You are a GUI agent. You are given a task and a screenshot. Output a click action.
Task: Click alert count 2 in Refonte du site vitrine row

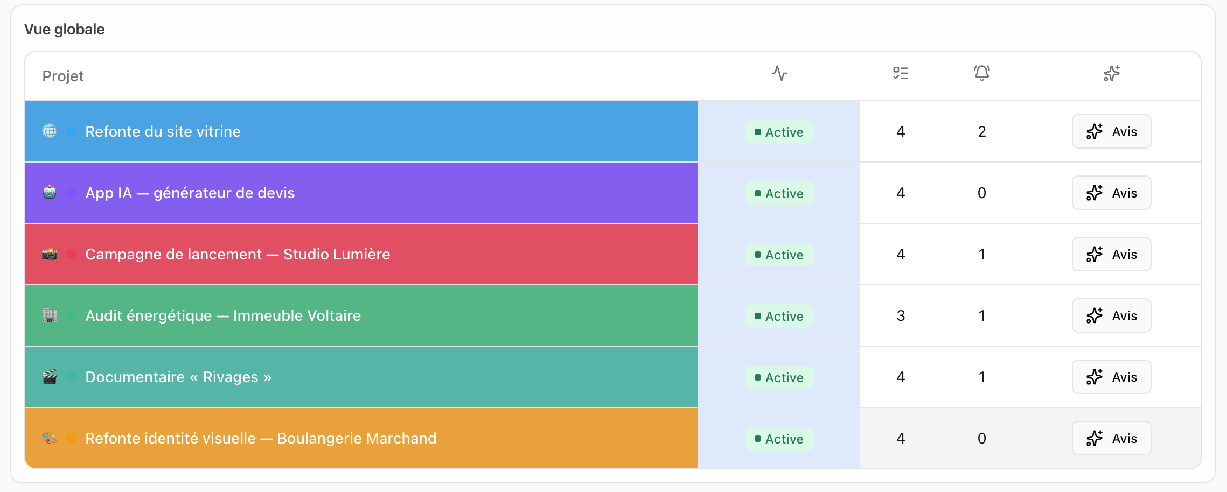click(982, 131)
